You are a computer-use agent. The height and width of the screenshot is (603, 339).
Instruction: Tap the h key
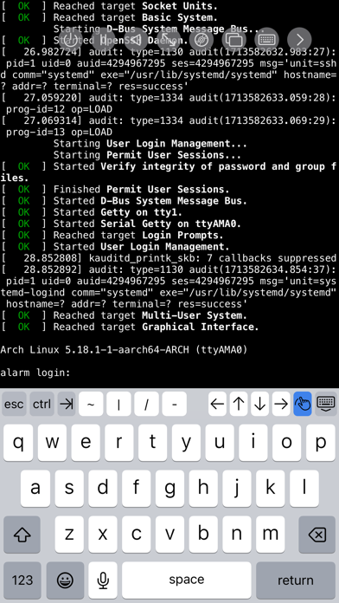[203, 488]
